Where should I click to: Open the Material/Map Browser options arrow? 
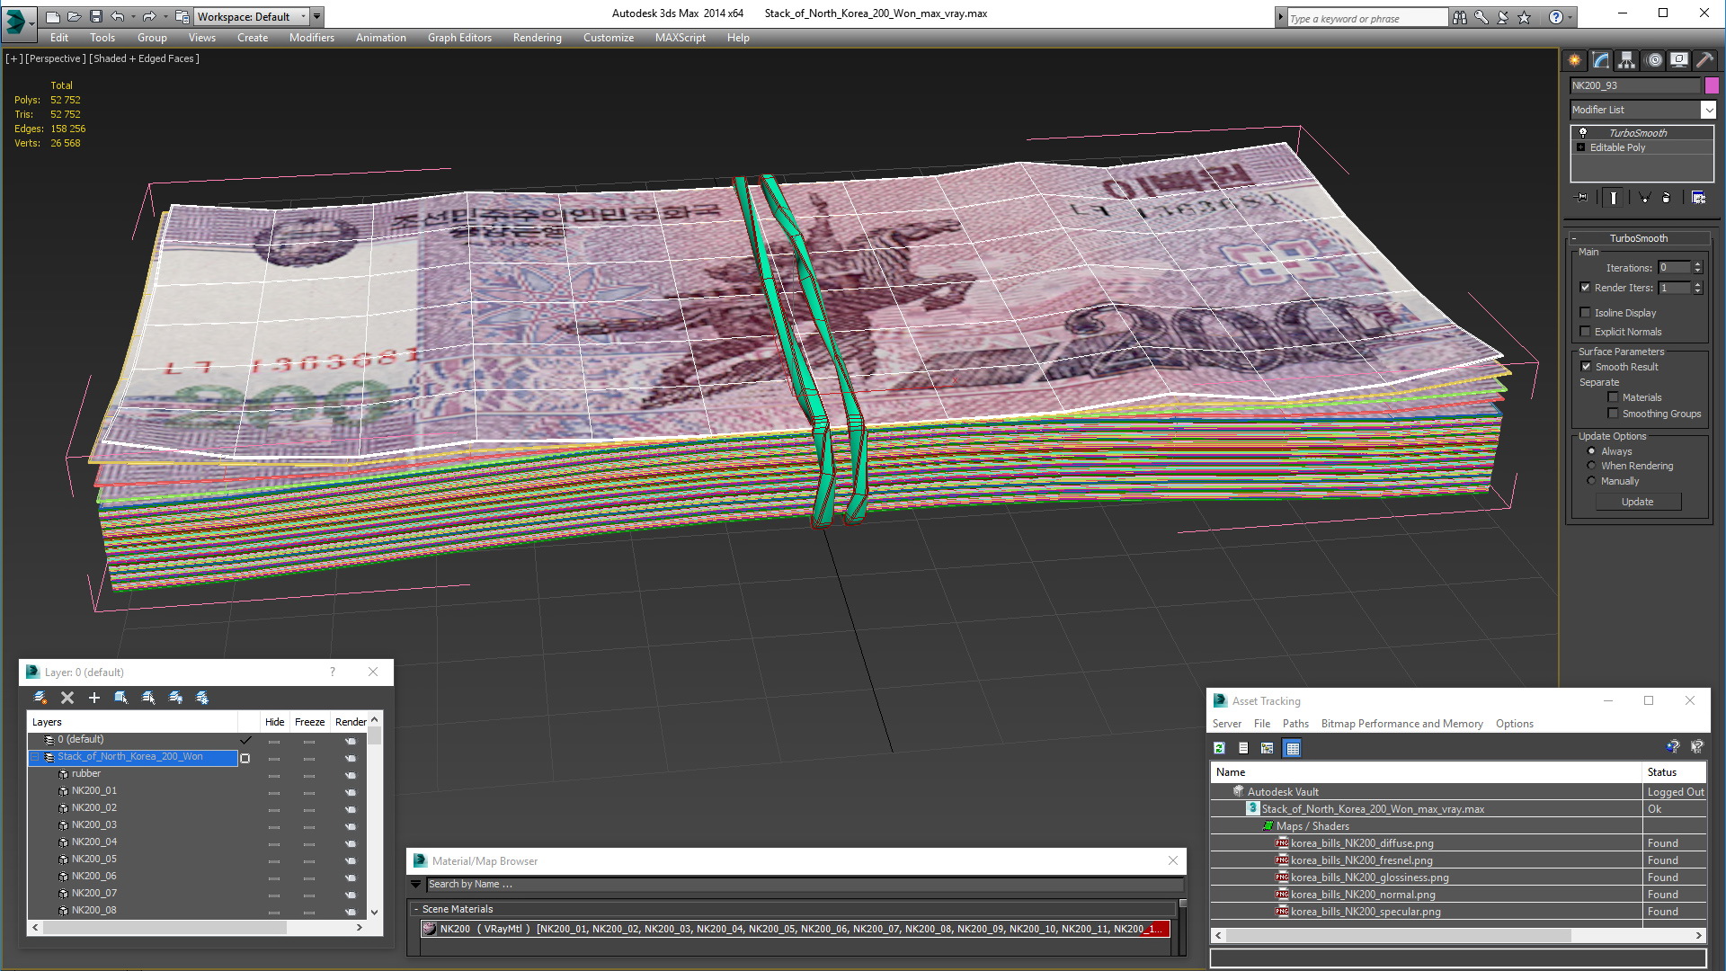[415, 885]
